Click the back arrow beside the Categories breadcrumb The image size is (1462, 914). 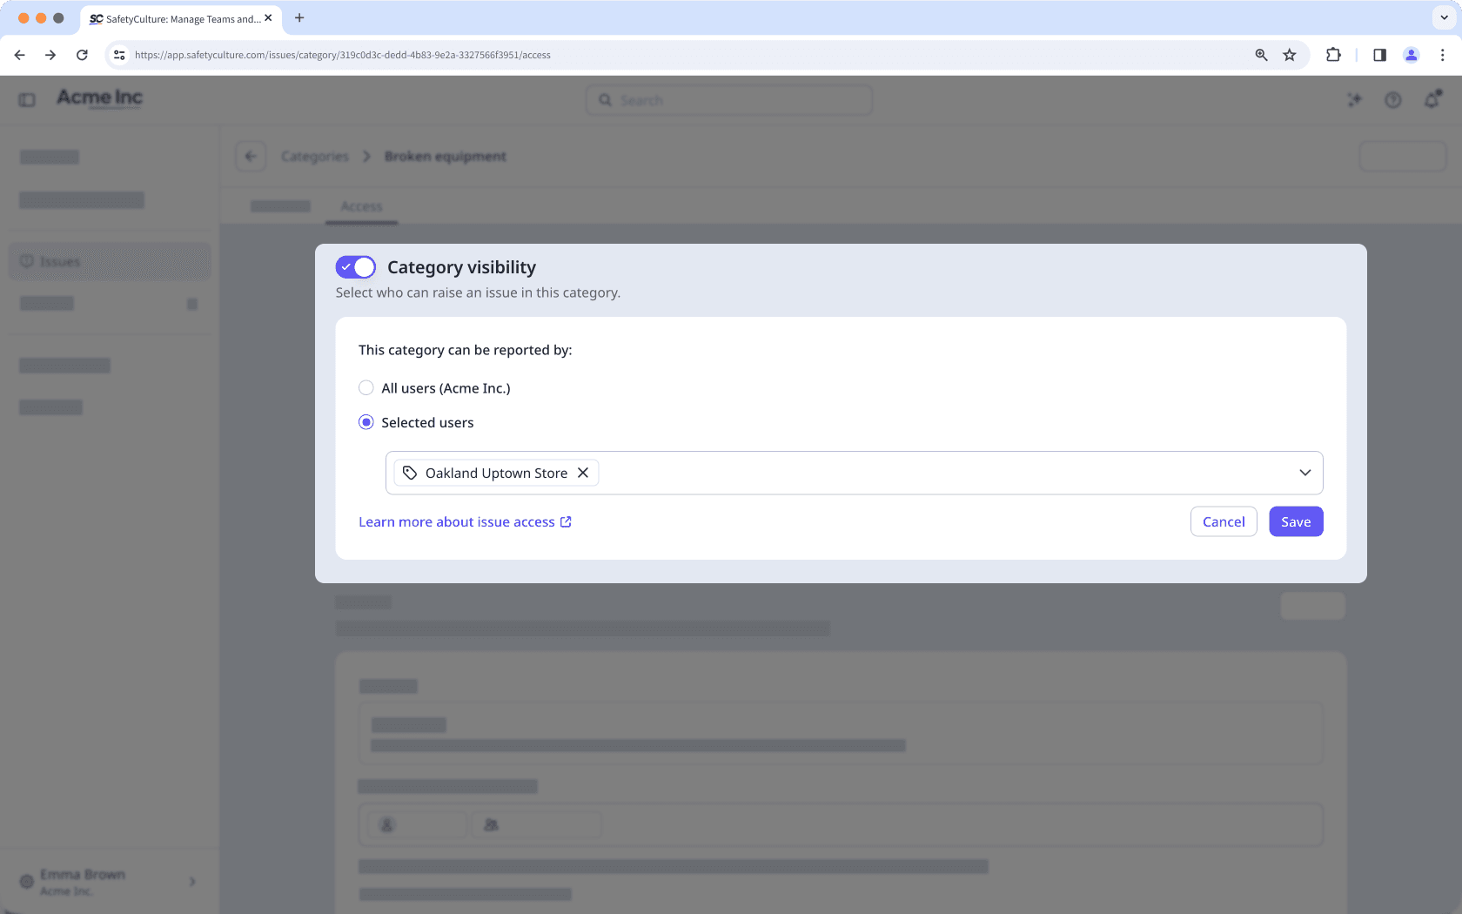click(x=251, y=156)
